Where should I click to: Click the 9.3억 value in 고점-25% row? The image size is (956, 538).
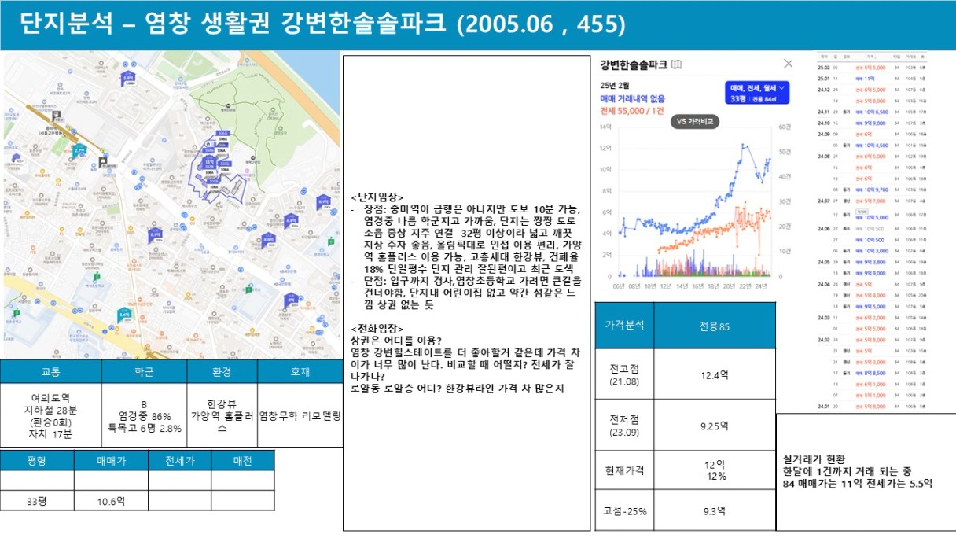click(x=714, y=511)
